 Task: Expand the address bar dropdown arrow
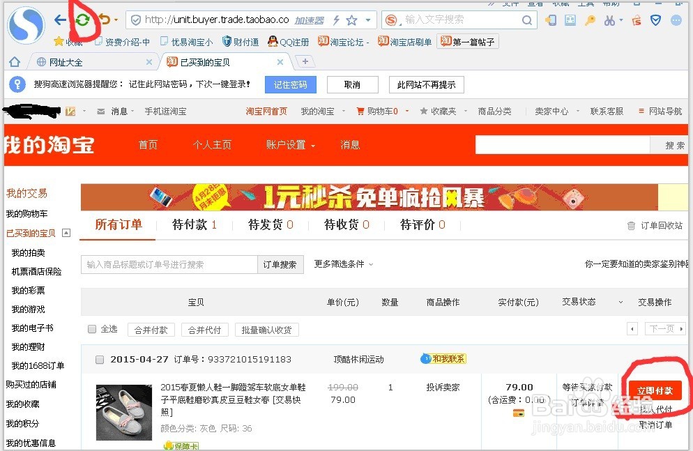[367, 20]
